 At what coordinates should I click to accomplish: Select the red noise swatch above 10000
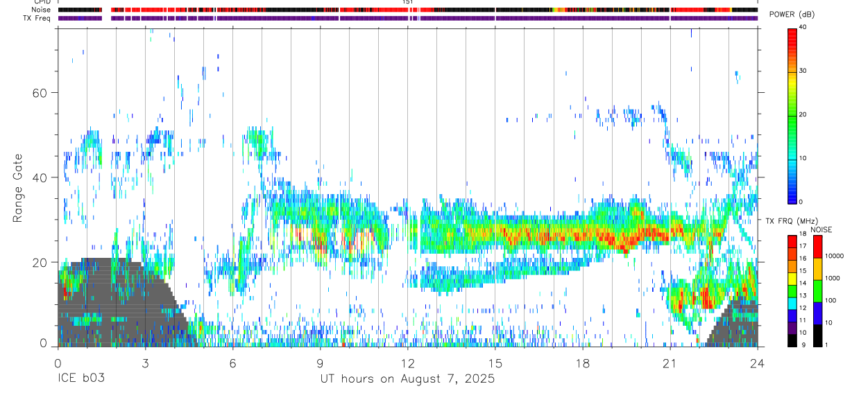click(817, 247)
